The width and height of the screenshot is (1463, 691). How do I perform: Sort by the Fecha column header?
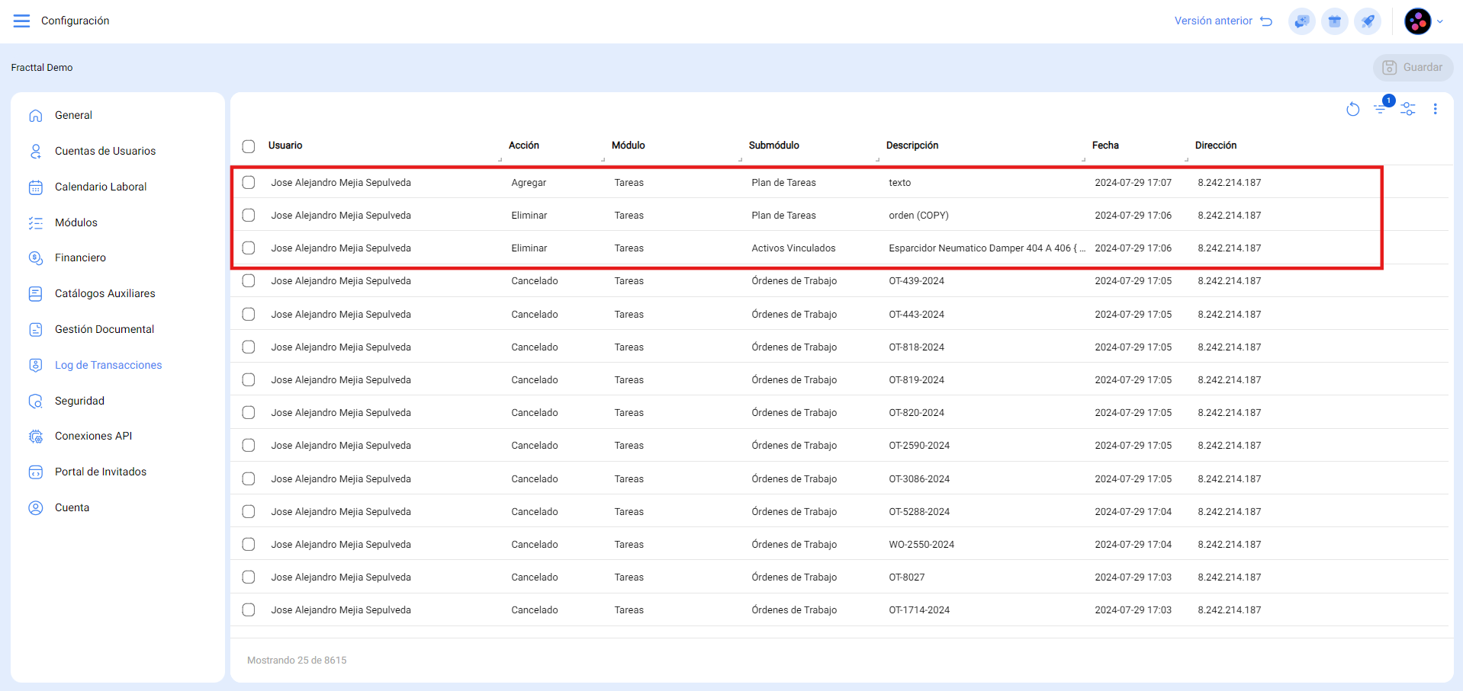click(x=1105, y=146)
